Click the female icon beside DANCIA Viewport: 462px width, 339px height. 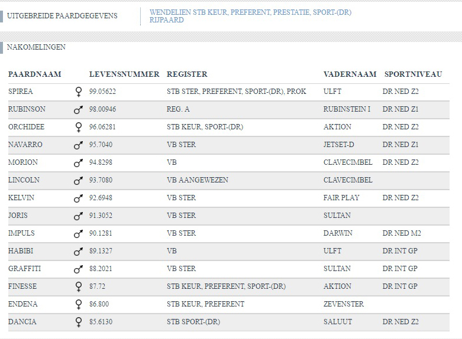tap(78, 322)
